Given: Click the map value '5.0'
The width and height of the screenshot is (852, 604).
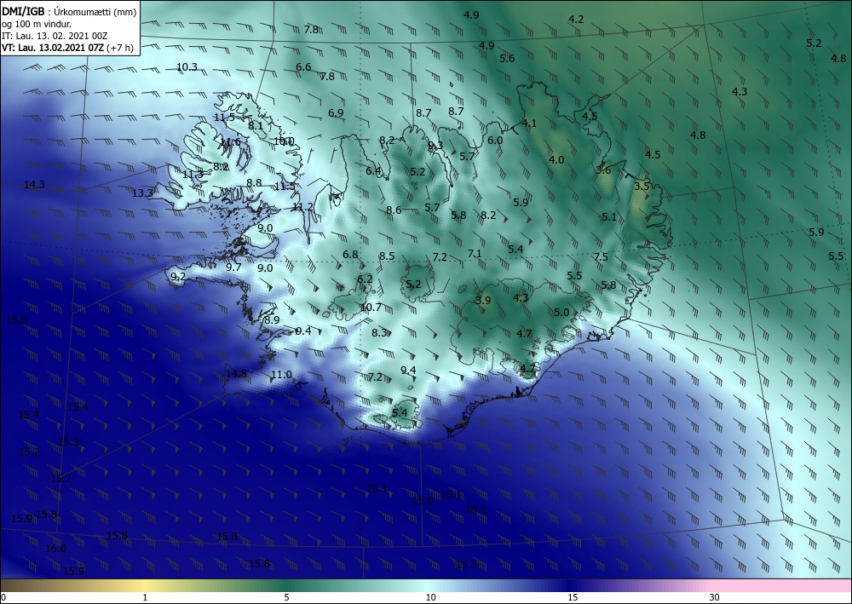Looking at the screenshot, I should tap(561, 313).
